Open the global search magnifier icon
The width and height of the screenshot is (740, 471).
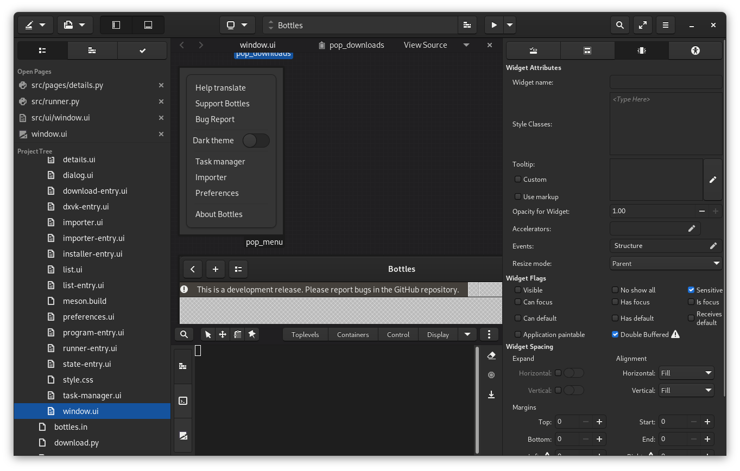(619, 25)
